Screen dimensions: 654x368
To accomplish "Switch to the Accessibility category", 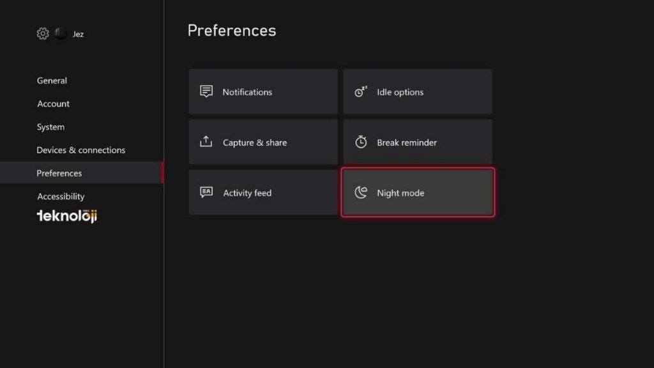I will point(61,196).
